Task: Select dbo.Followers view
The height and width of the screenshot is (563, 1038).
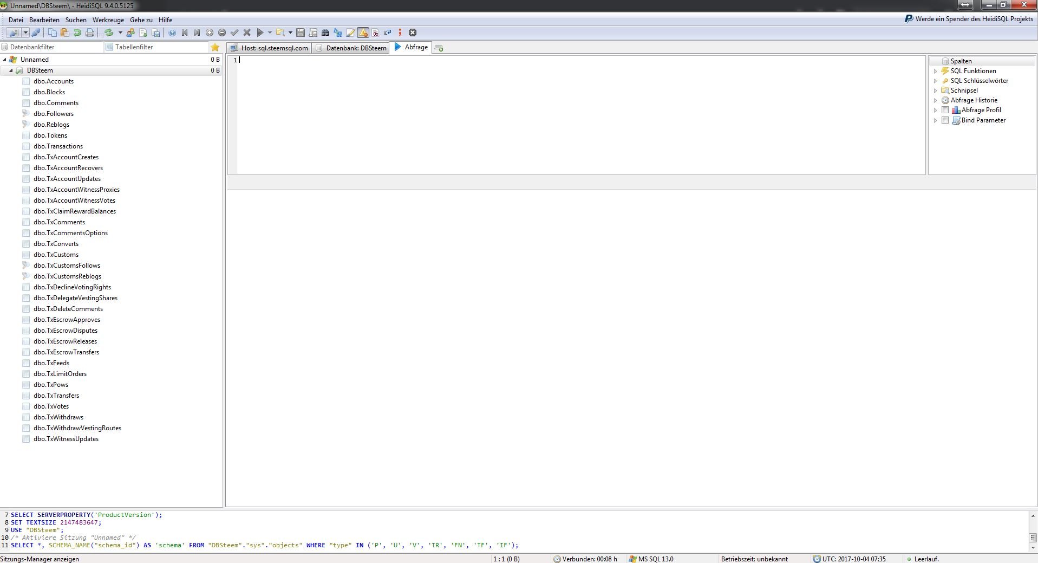Action: click(x=54, y=114)
